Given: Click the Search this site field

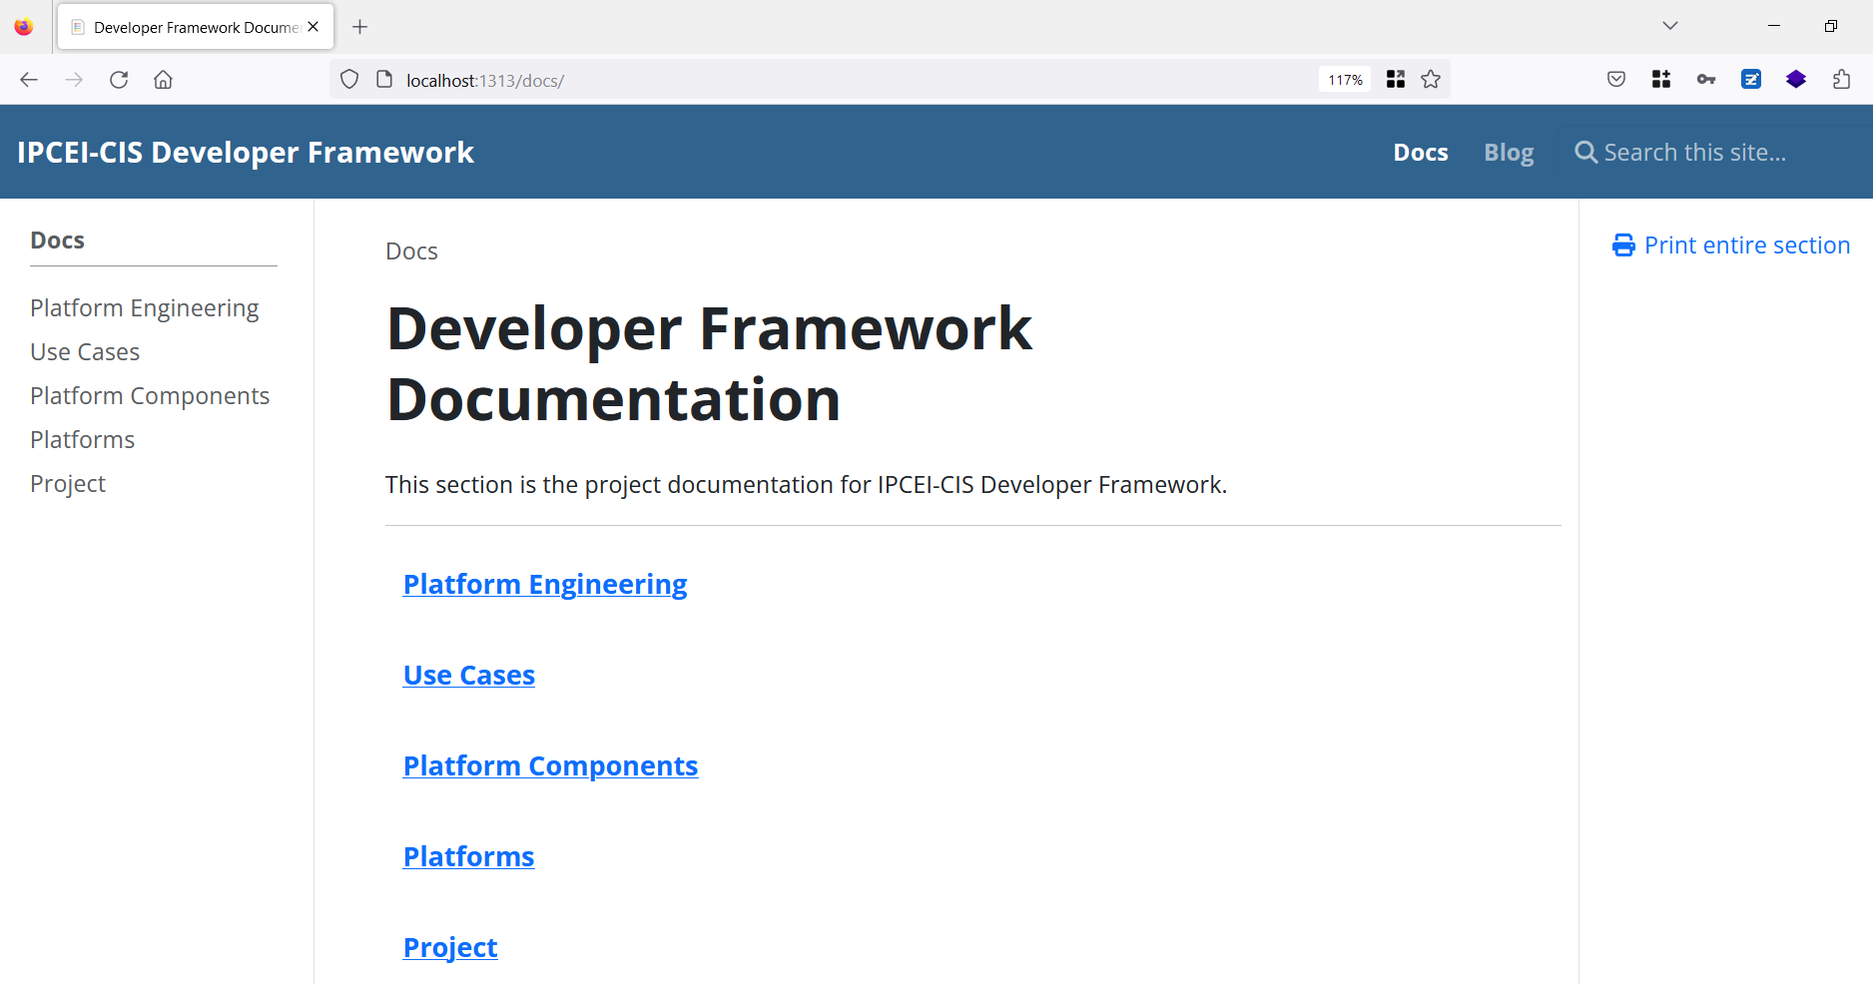Looking at the screenshot, I should click(x=1707, y=153).
